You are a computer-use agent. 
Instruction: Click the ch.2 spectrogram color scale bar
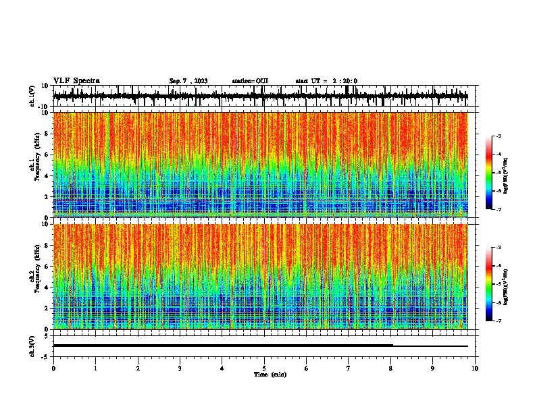click(x=488, y=284)
